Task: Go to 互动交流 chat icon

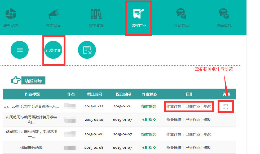Action: click(181, 14)
